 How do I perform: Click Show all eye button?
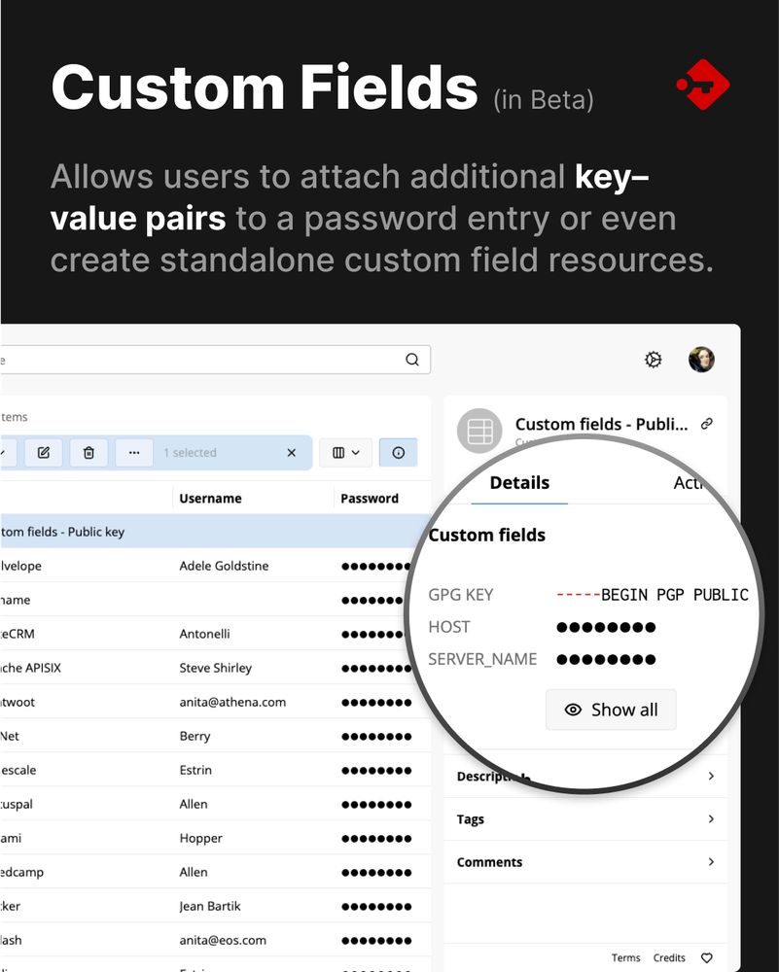(611, 710)
